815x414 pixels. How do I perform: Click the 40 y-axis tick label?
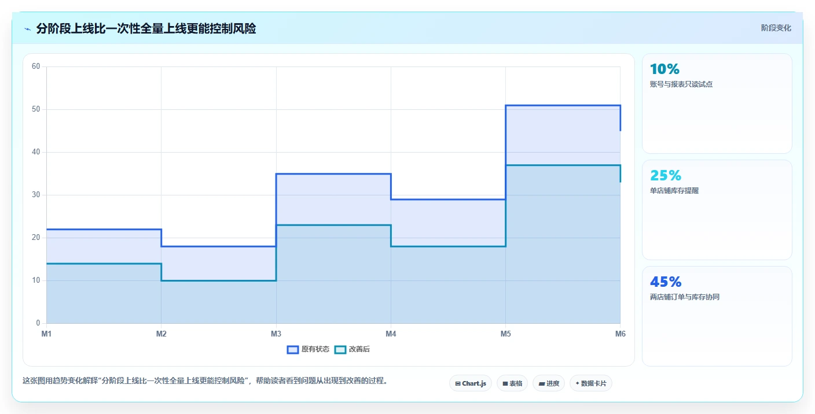tap(36, 152)
